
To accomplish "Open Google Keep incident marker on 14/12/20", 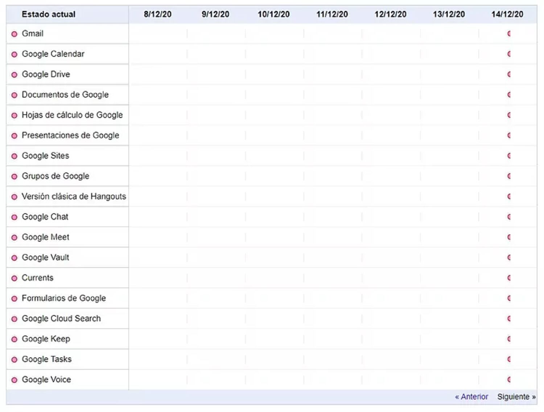I will coord(509,339).
